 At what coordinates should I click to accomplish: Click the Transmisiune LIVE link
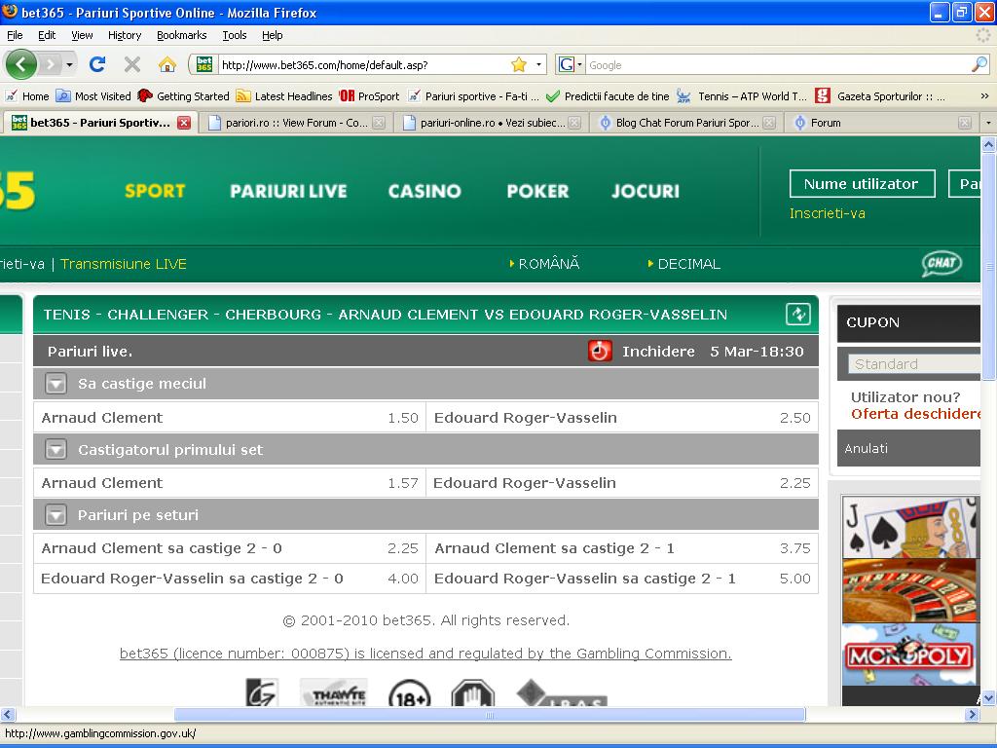[x=124, y=264]
